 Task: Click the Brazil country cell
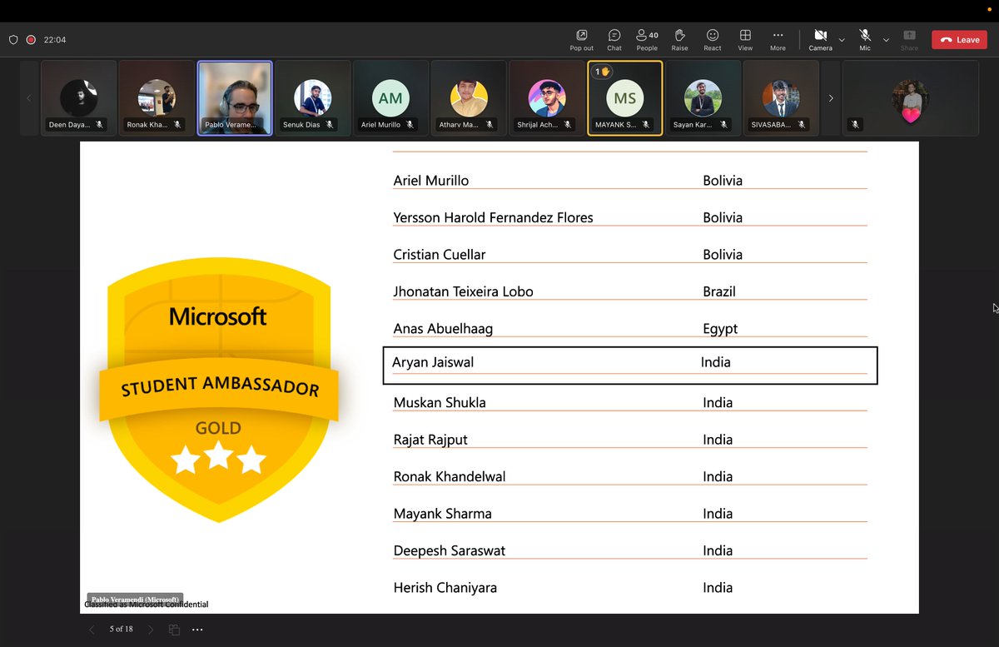[719, 291]
